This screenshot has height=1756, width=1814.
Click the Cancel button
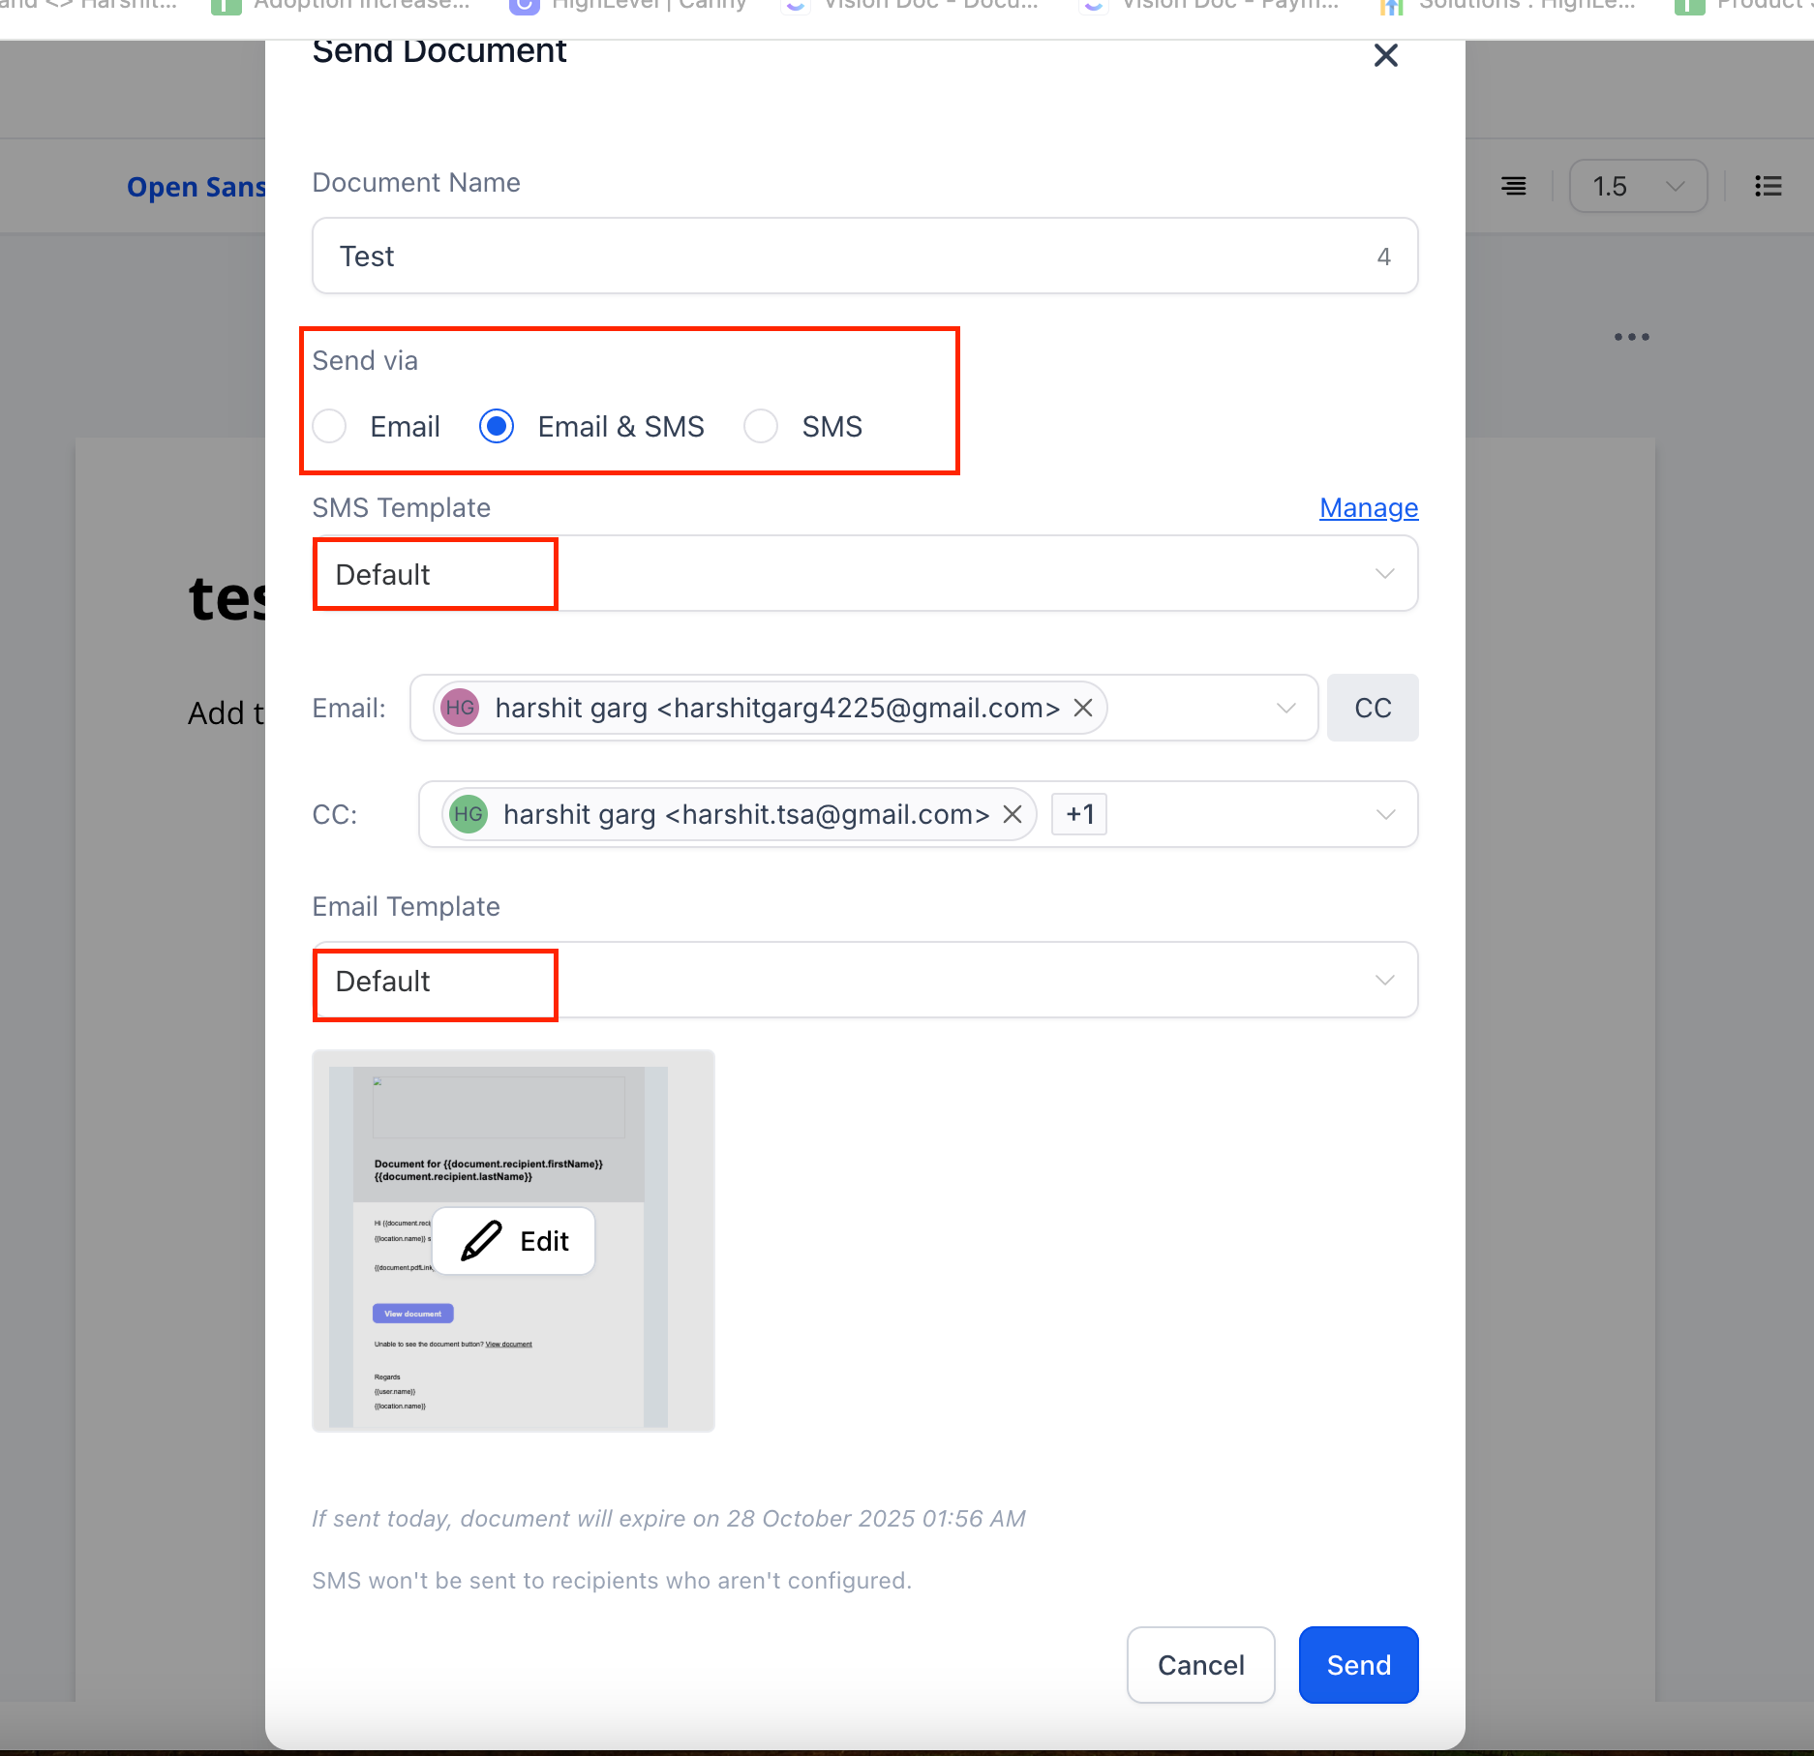1200,1665
